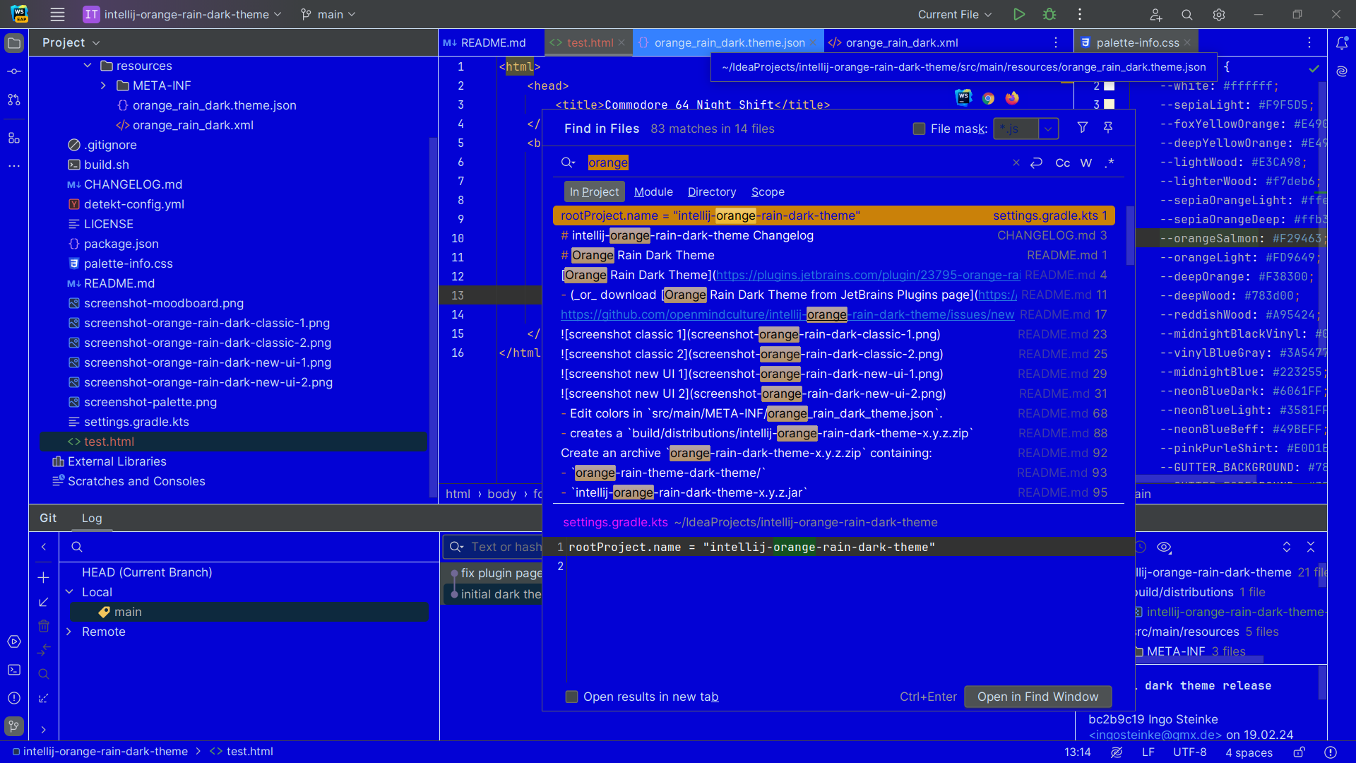Screen dimensions: 1356x763
Task: Click the green Run button
Action: coord(1018,14)
